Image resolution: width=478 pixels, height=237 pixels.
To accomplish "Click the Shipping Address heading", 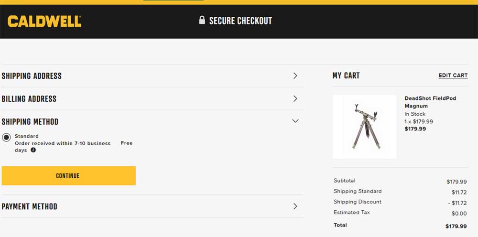I will click(32, 76).
